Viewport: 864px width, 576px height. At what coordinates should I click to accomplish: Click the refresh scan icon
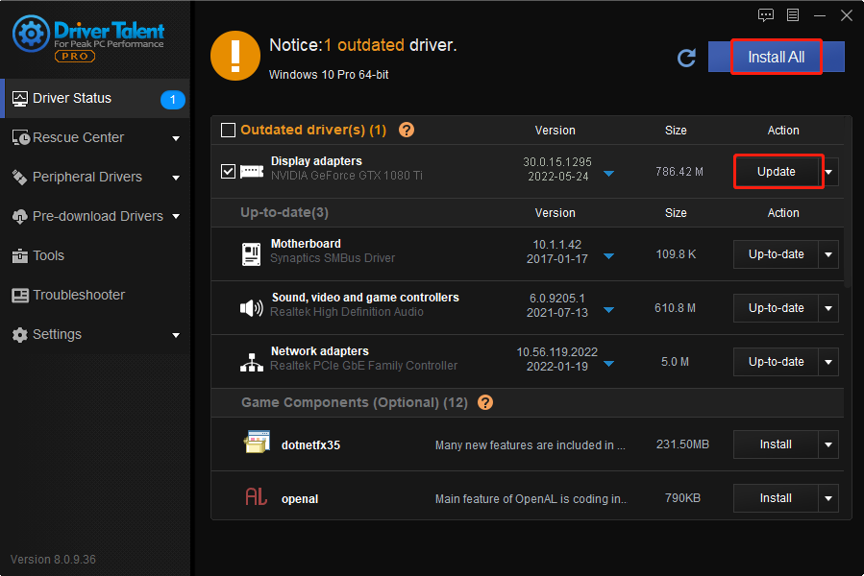(686, 58)
